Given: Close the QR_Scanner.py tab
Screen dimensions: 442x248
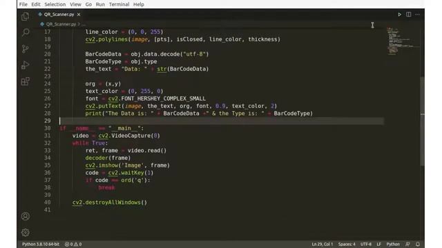Looking at the screenshot, I should (x=79, y=14).
